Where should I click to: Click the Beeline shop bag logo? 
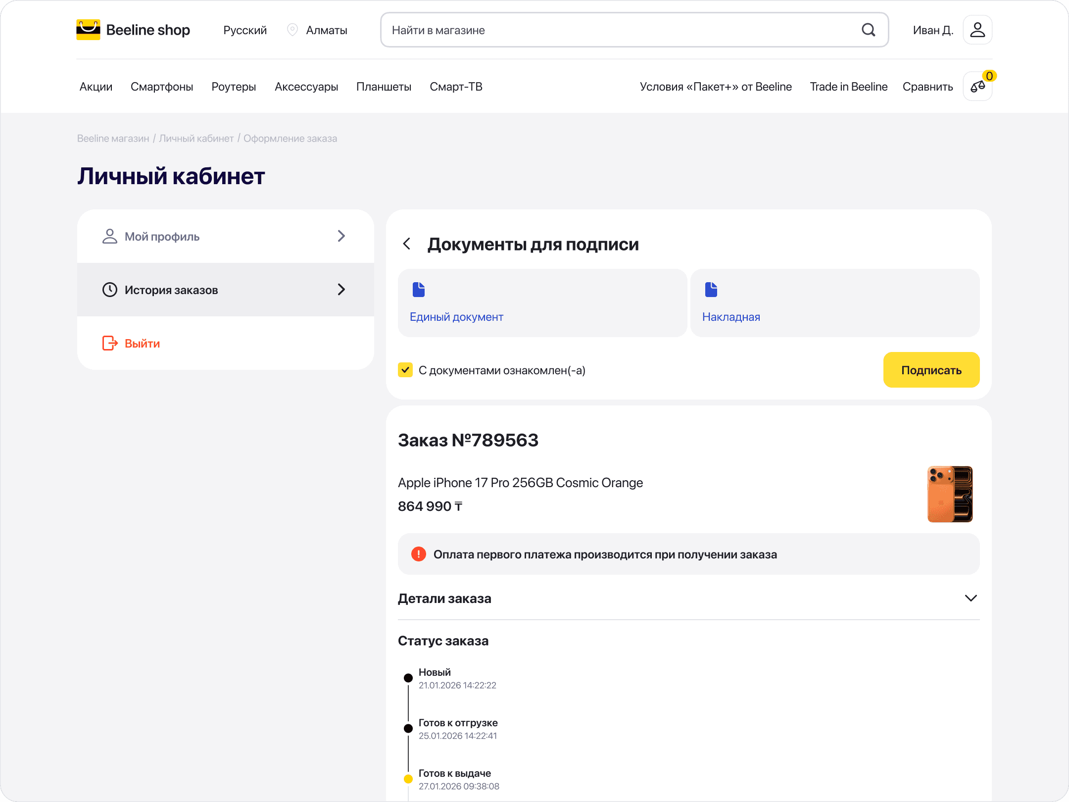tap(88, 30)
